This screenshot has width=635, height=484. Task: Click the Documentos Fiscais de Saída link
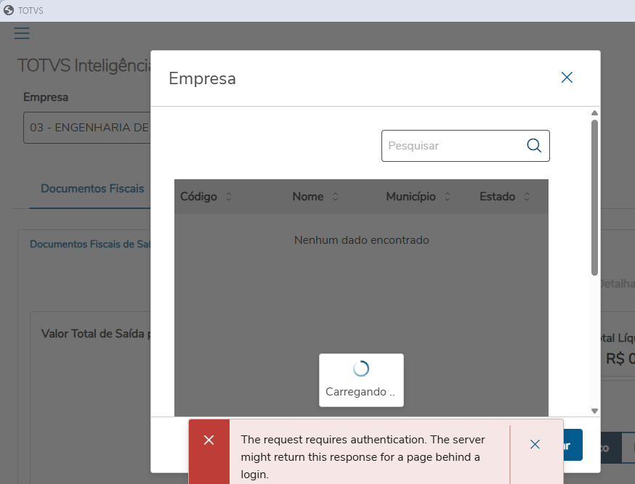point(90,245)
